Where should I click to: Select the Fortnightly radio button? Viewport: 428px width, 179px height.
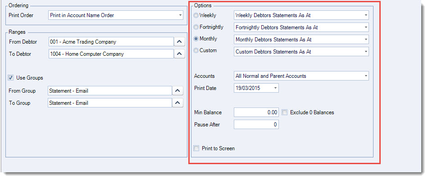coord(196,27)
